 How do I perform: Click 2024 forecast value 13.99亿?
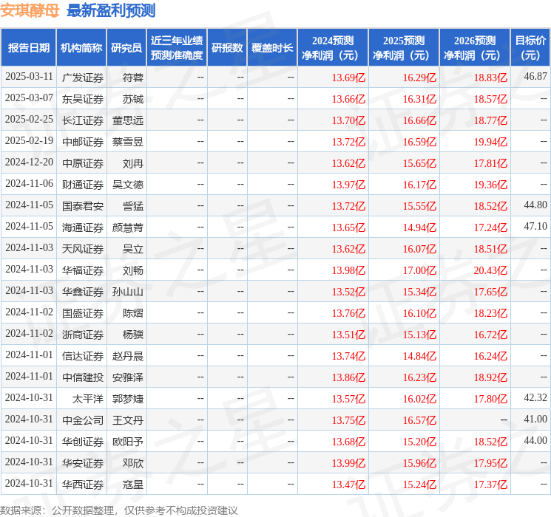[348, 463]
